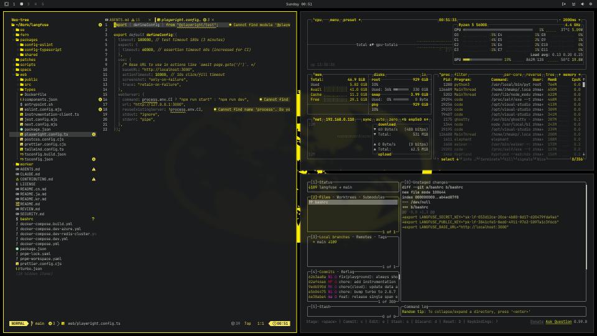Open jest.config.mjs in the tree
The width and height of the screenshot is (597, 336).
coord(41,119)
